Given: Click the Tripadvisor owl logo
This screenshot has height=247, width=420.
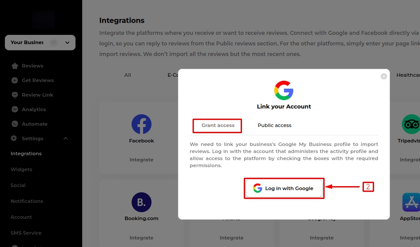Looking at the screenshot, I should pos(411,124).
